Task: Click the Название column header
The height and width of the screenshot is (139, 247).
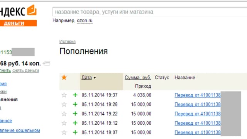Action: [x=185, y=78]
